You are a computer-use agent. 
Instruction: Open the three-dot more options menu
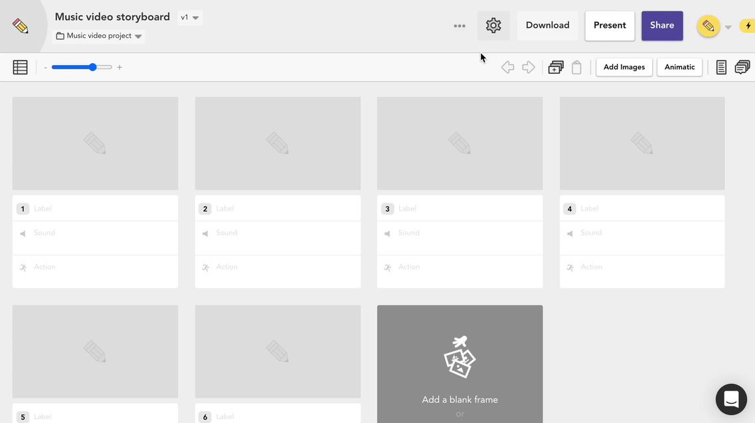pyautogui.click(x=460, y=25)
